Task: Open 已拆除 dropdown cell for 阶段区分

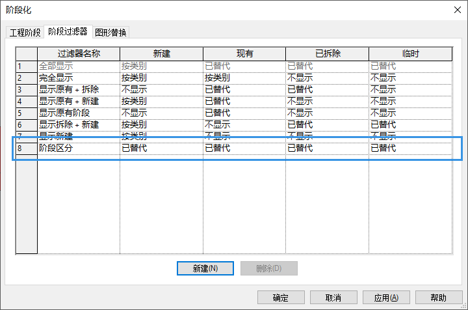Action: coord(328,148)
